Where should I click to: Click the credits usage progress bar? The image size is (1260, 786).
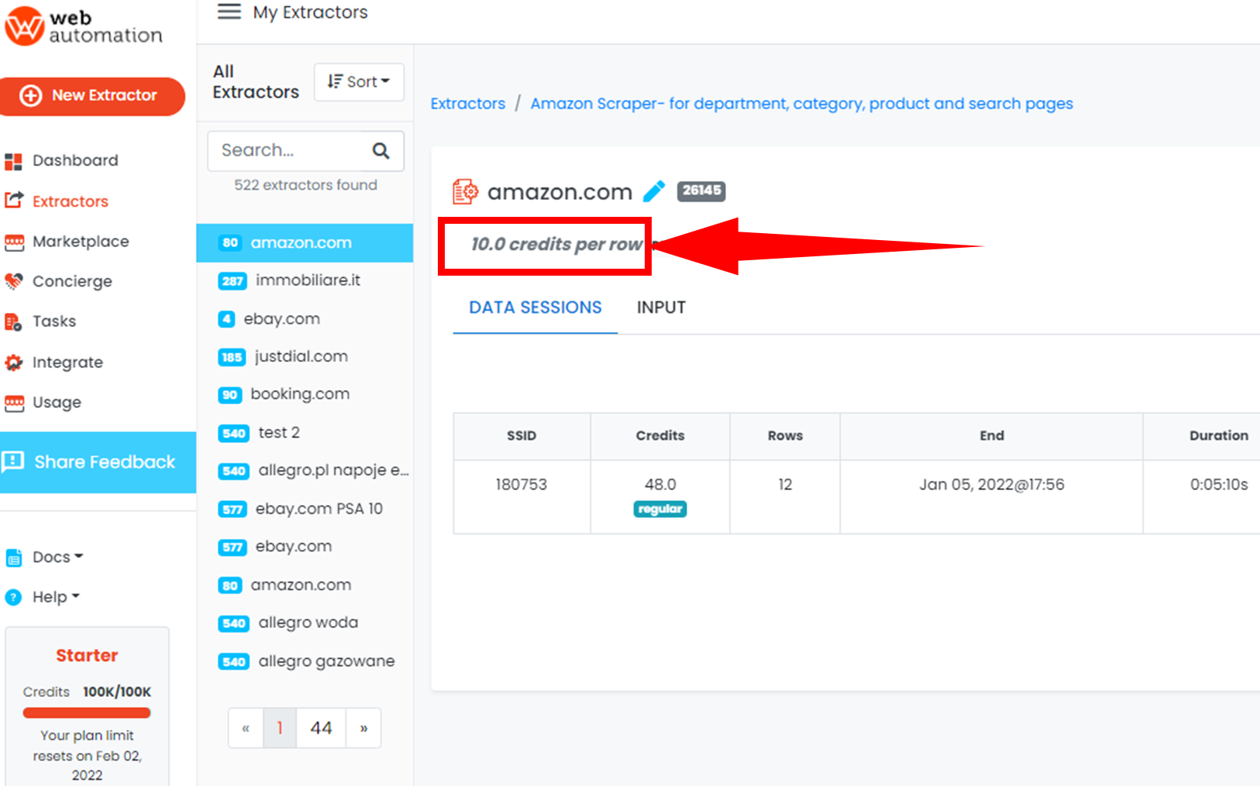[87, 713]
